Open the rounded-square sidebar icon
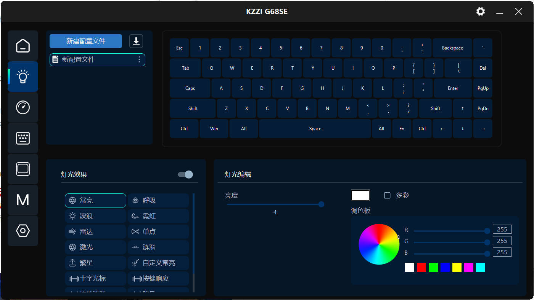This screenshot has height=300, width=534. tap(23, 169)
